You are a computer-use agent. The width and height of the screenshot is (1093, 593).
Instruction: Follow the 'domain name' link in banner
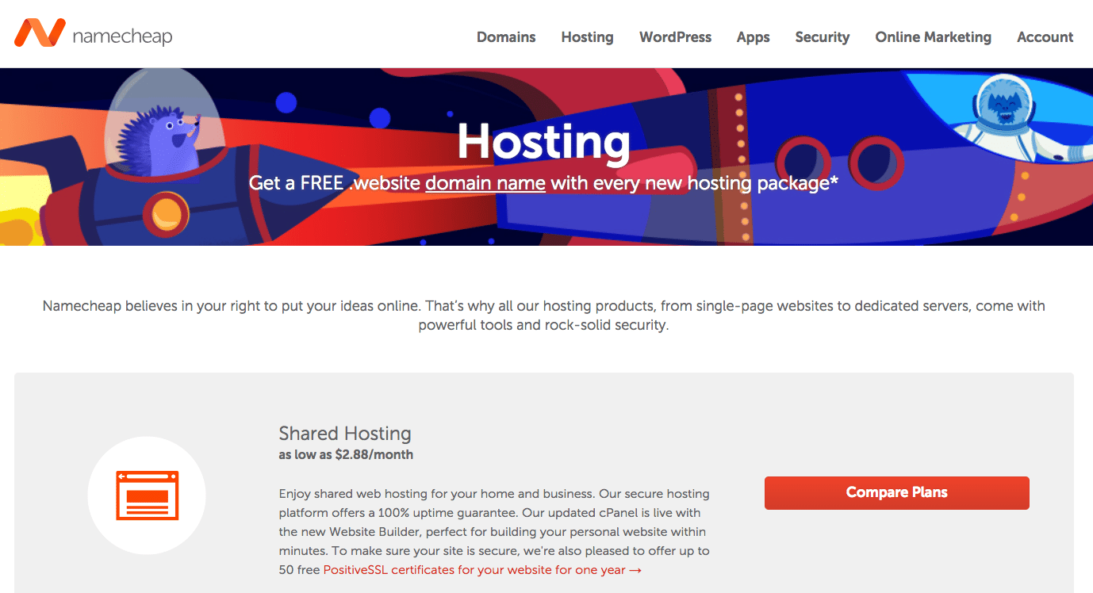coord(485,183)
